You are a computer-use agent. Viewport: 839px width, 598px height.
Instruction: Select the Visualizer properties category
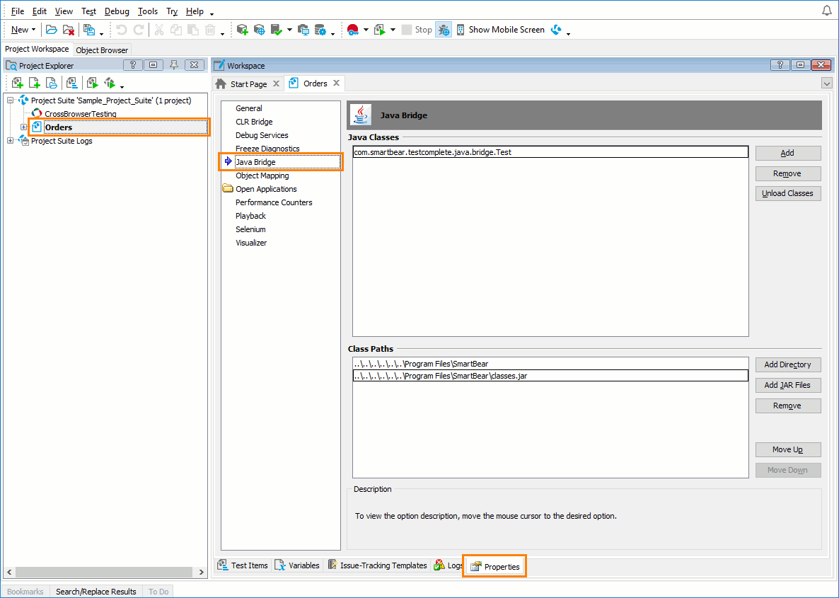click(x=251, y=243)
